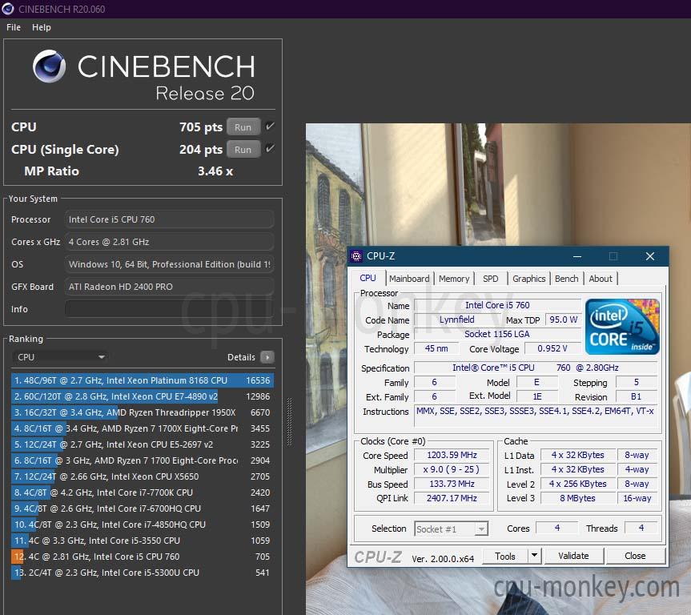Screen dimensions: 691x615
Task: Toggle the CPU test checkbox
Action: [x=270, y=127]
